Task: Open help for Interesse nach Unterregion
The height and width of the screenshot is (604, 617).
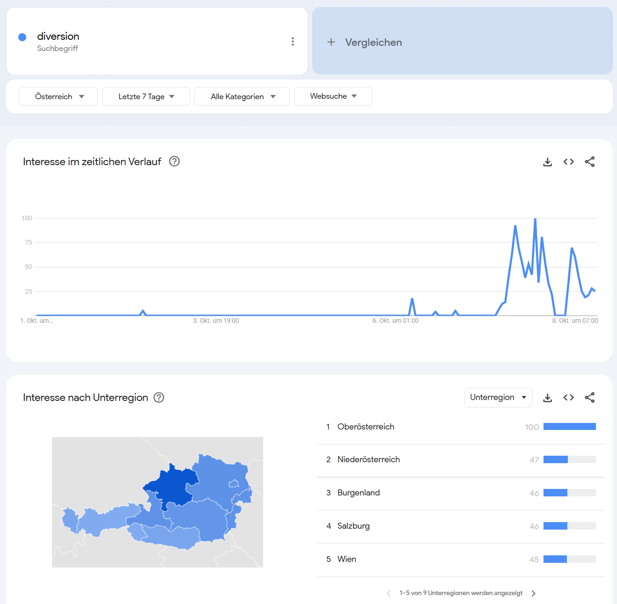Action: point(159,398)
